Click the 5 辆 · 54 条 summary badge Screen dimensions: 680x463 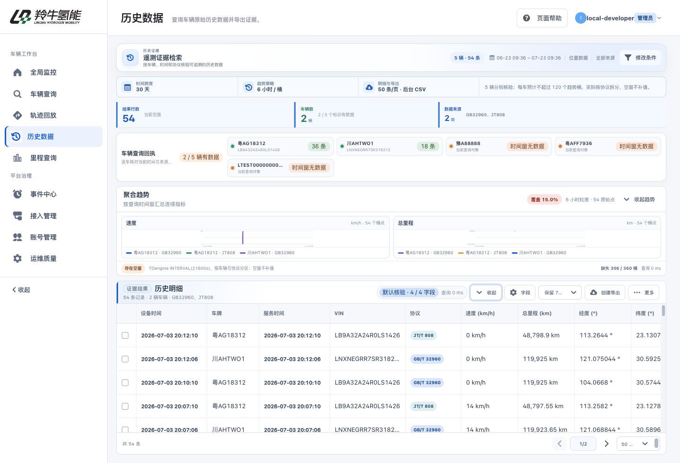point(467,58)
